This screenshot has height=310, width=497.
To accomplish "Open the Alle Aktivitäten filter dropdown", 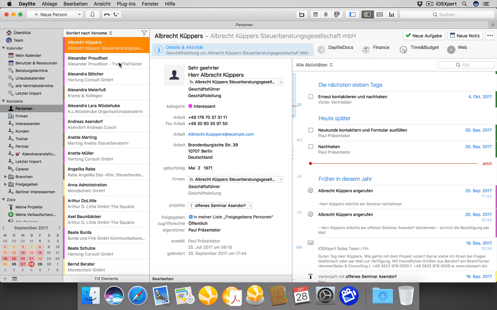I will pos(314,65).
